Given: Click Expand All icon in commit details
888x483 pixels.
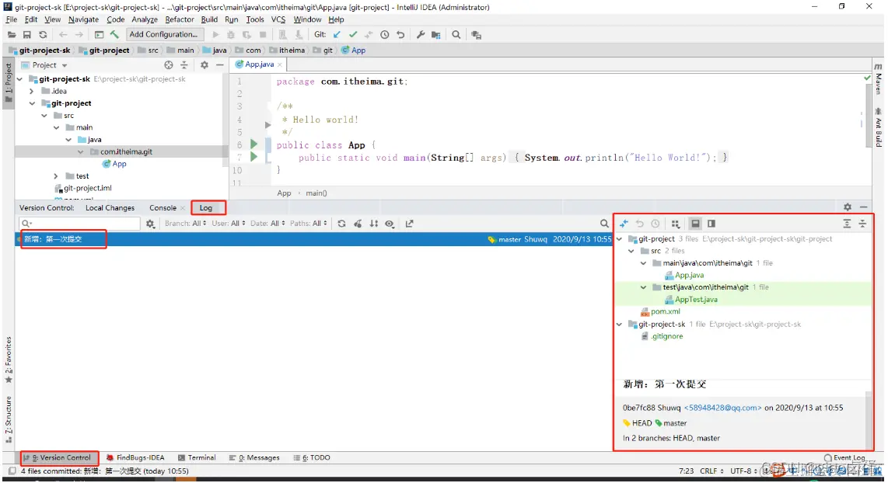Looking at the screenshot, I should pos(847,224).
